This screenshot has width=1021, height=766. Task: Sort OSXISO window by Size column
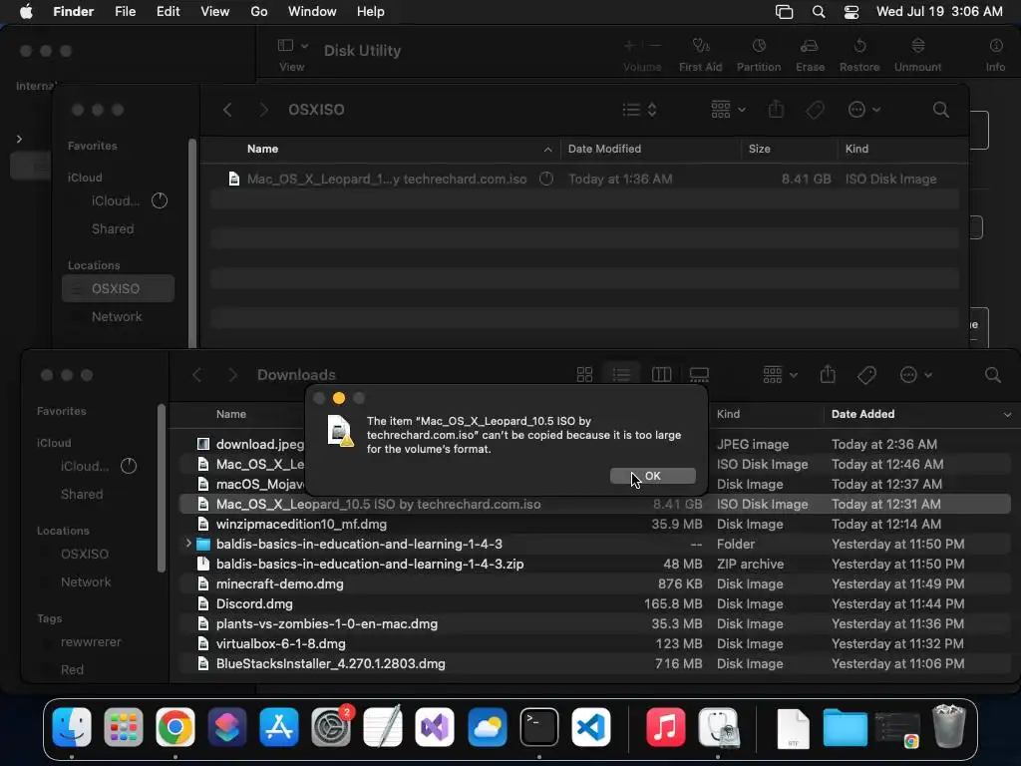[790, 150]
